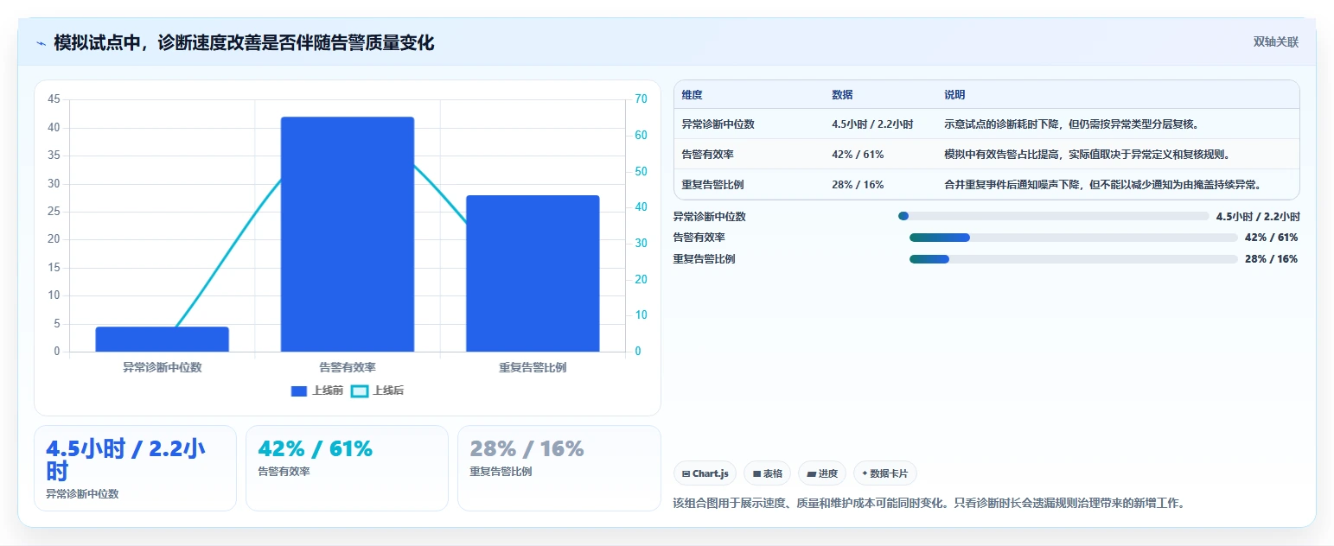Open the 42% / 61% stat card

click(x=347, y=468)
